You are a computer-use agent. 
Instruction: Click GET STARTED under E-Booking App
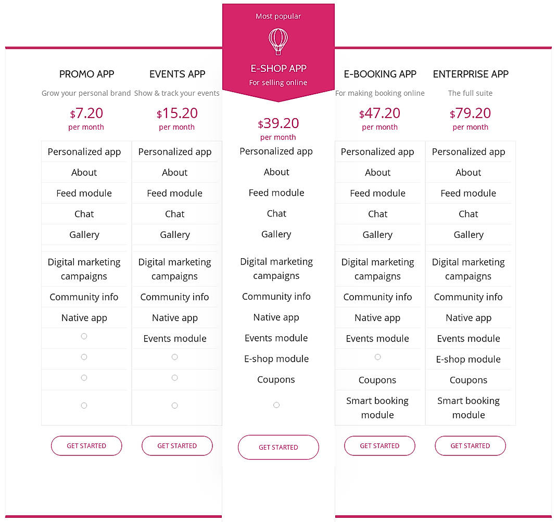coord(379,445)
